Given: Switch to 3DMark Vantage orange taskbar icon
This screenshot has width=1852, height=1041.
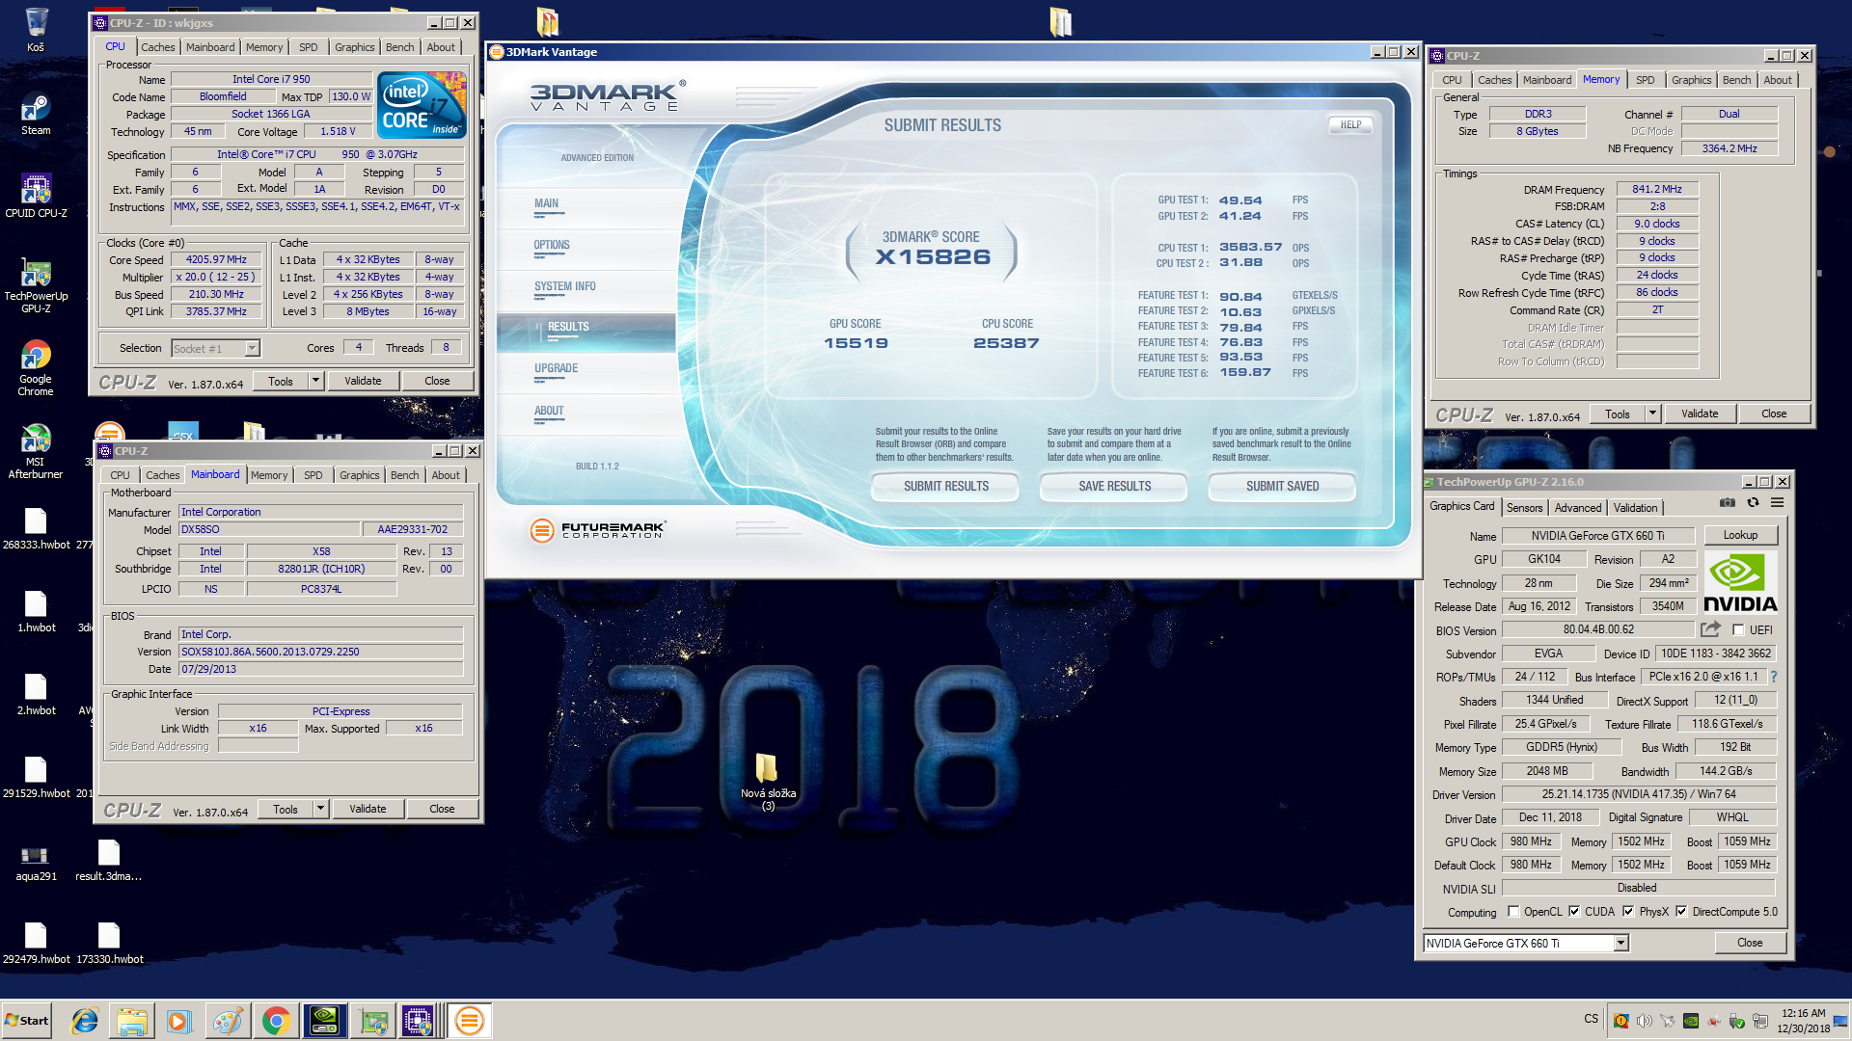Looking at the screenshot, I should [470, 1021].
